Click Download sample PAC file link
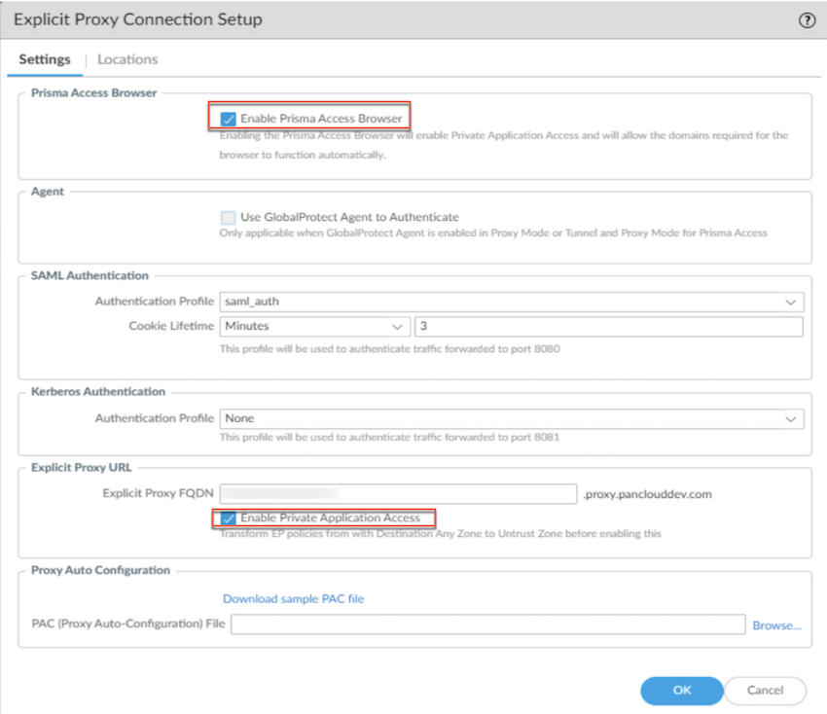 tap(294, 599)
